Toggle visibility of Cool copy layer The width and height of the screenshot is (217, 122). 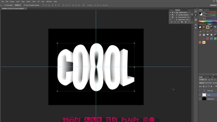point(200,91)
